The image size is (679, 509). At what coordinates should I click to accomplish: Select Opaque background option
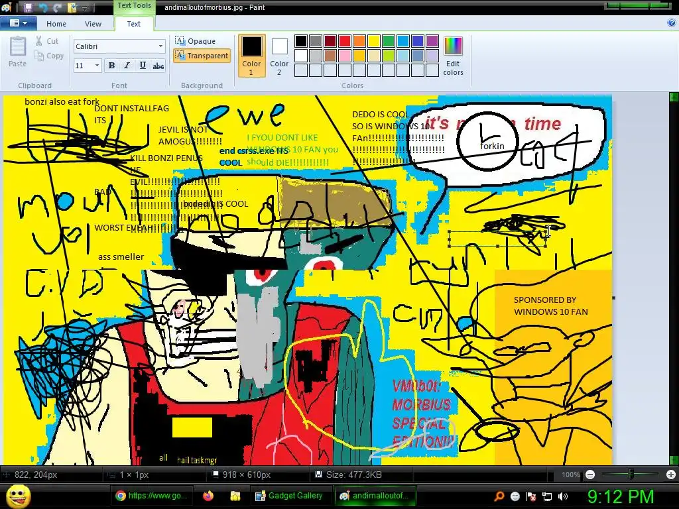click(196, 41)
